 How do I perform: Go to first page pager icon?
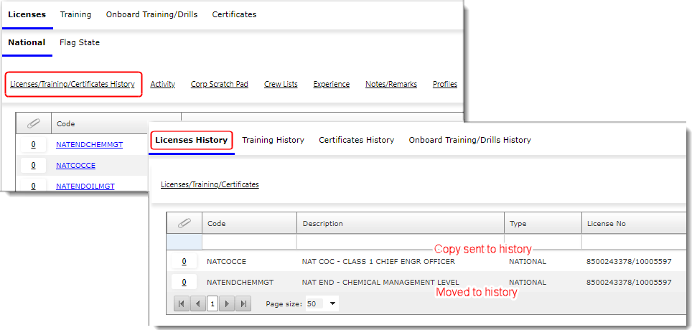(182, 303)
